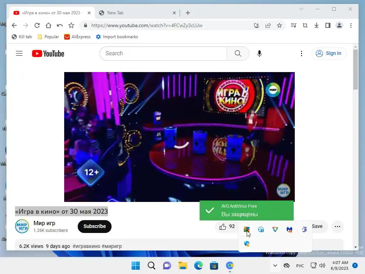Open the browser three-dot main menu
Screen dimensions: 365x274
tap(351, 25)
